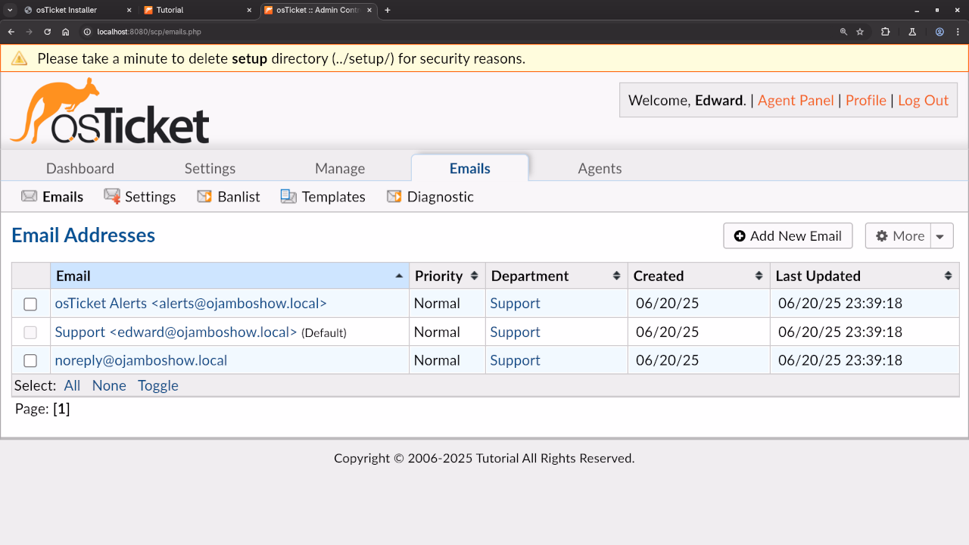
Task: Sort the table by Email column
Action: click(x=229, y=276)
